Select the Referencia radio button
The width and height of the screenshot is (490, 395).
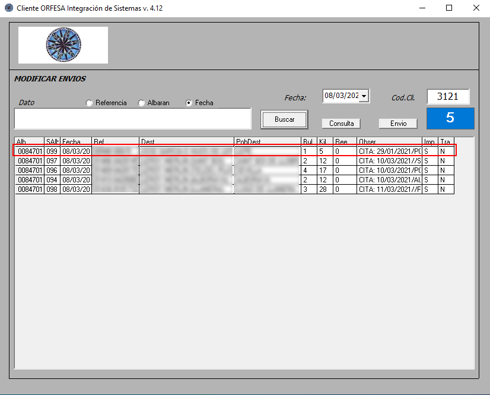pos(90,103)
